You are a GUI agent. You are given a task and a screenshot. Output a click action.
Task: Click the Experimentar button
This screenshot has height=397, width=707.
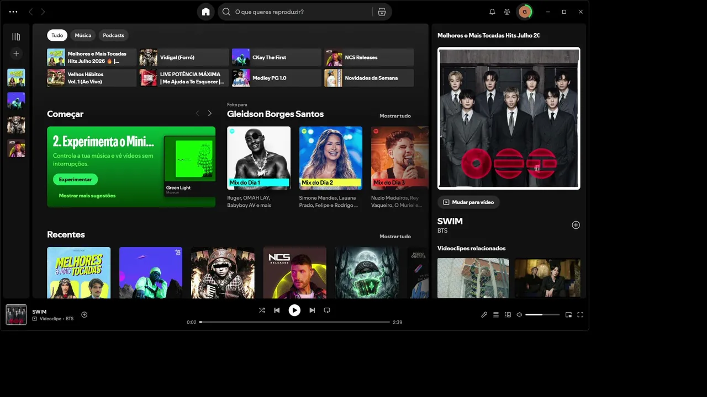pyautogui.click(x=75, y=179)
